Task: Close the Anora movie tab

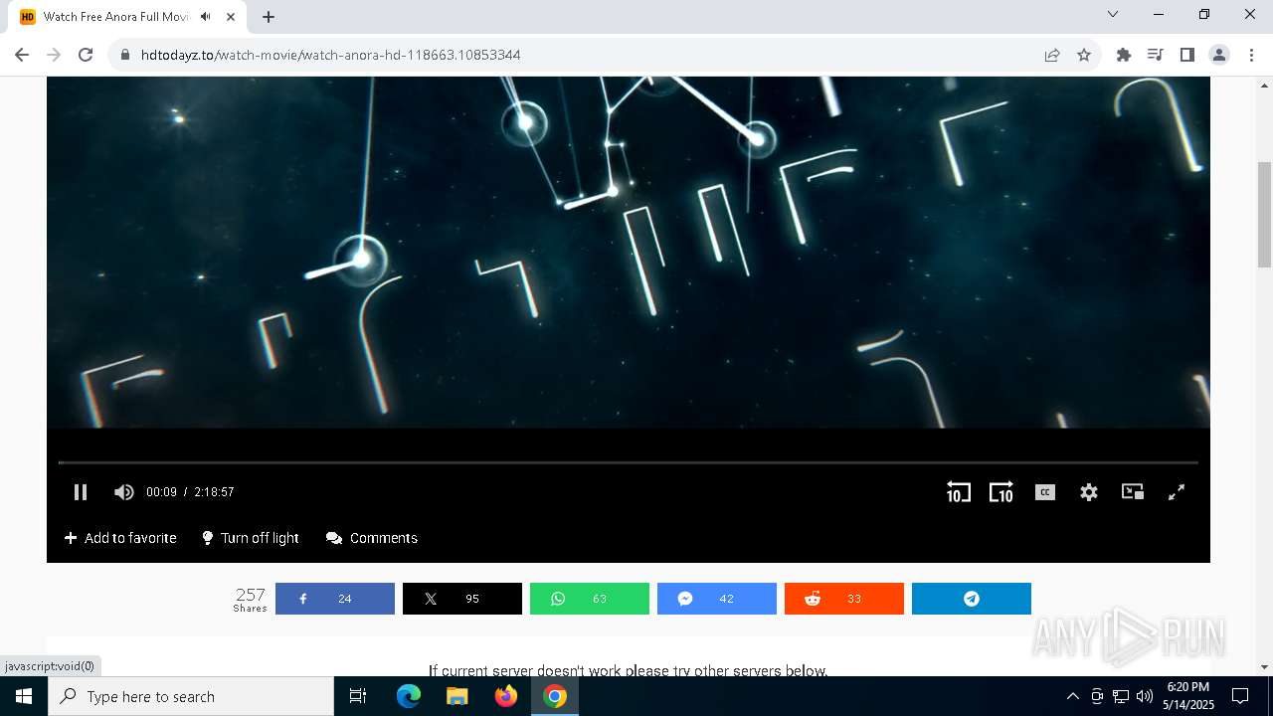Action: [231, 17]
